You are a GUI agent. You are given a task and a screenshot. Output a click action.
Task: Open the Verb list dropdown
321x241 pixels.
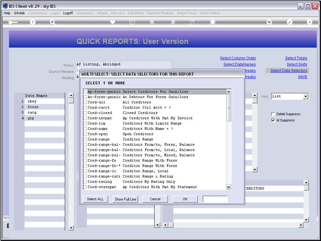[305, 96]
